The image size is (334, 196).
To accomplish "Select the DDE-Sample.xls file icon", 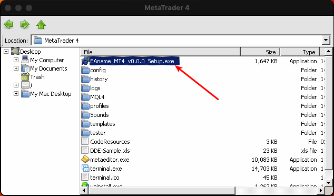I will pyautogui.click(x=85, y=150).
